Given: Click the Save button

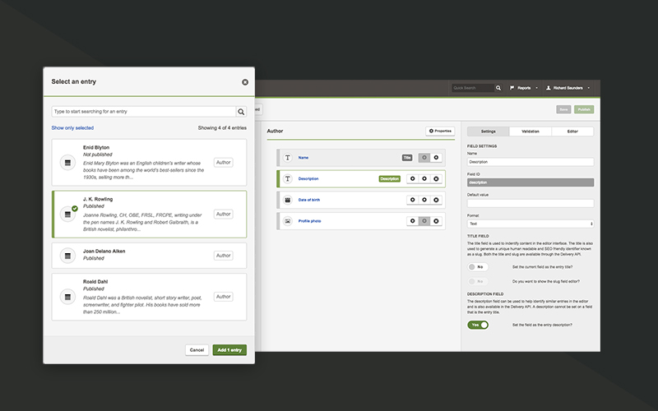Looking at the screenshot, I should point(563,109).
